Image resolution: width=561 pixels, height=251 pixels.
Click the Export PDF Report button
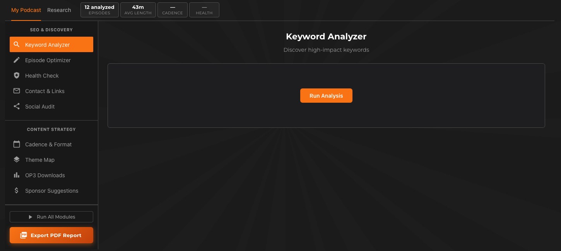coord(51,235)
